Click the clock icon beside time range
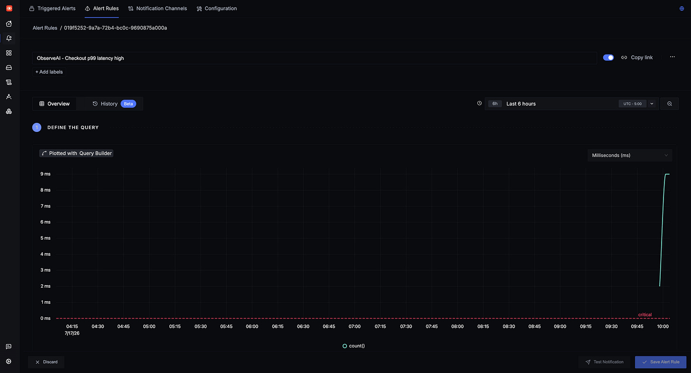691x373 pixels. click(x=479, y=103)
